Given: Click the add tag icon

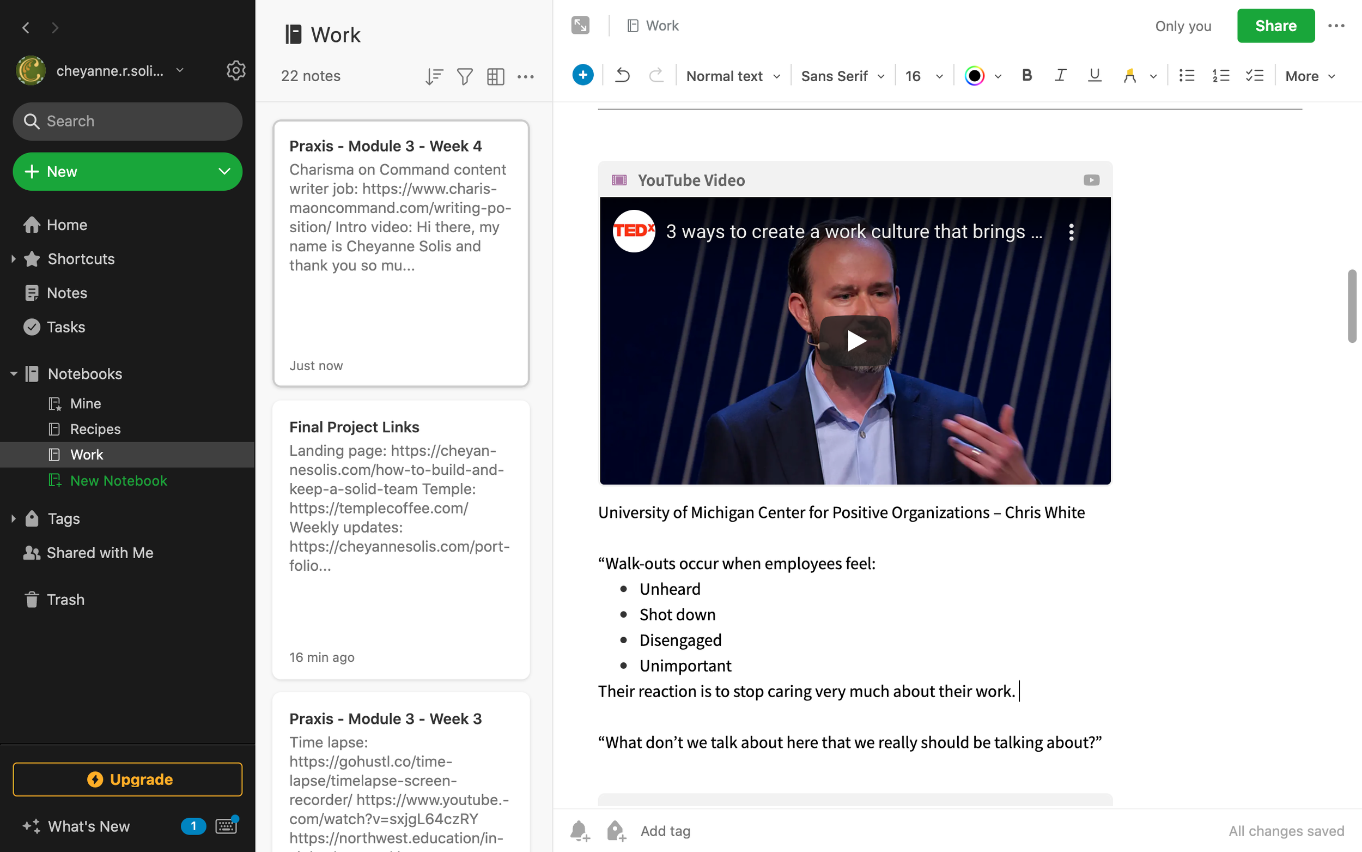Looking at the screenshot, I should (x=617, y=831).
